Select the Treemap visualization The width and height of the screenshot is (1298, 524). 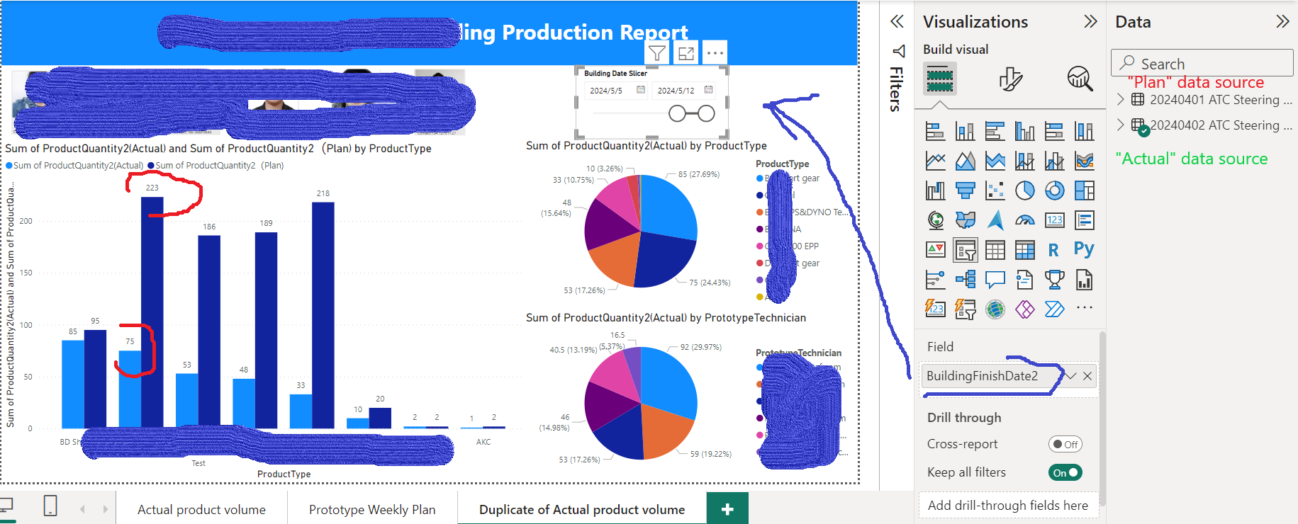click(1084, 190)
